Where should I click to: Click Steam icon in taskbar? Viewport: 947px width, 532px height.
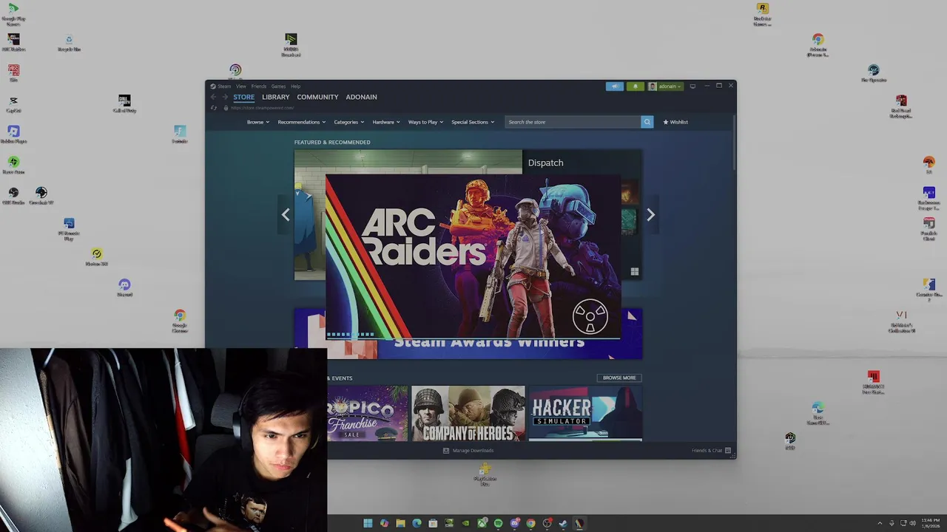[x=563, y=523]
